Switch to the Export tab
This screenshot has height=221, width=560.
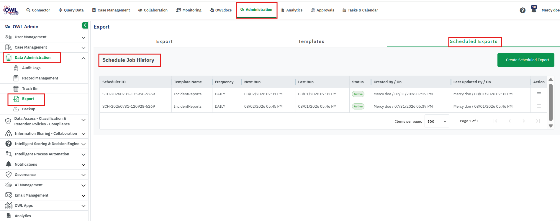164,41
